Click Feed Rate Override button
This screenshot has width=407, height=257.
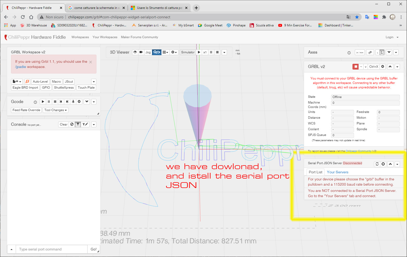tap(26, 110)
